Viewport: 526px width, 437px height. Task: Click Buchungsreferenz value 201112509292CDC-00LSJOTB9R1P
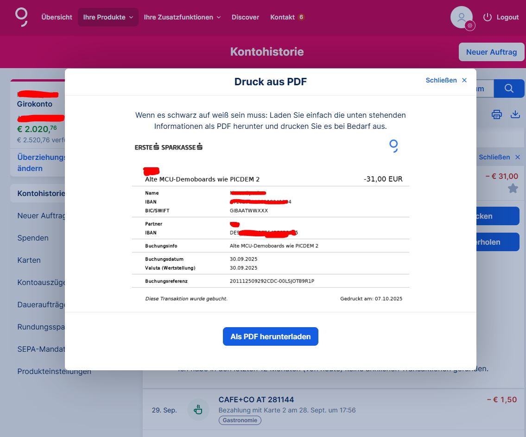click(272, 281)
